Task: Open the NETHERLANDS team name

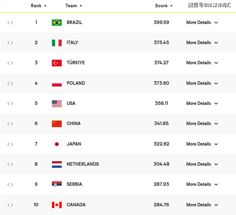Action: pyautogui.click(x=83, y=164)
